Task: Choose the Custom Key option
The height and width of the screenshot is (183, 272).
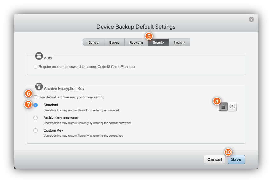Action: [36, 130]
